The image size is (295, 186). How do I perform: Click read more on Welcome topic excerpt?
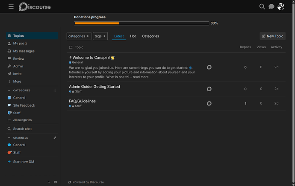pyautogui.click(x=141, y=77)
